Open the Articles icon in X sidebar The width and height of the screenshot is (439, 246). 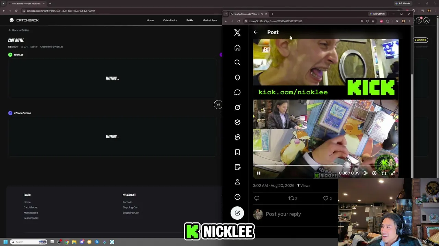click(x=237, y=167)
